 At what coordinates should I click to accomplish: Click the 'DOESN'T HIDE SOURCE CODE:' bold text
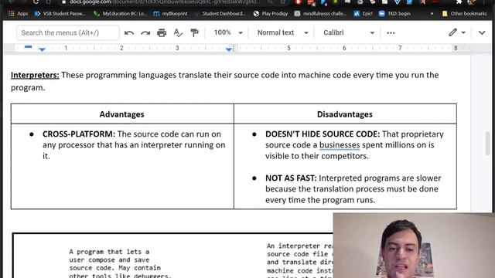click(x=323, y=134)
